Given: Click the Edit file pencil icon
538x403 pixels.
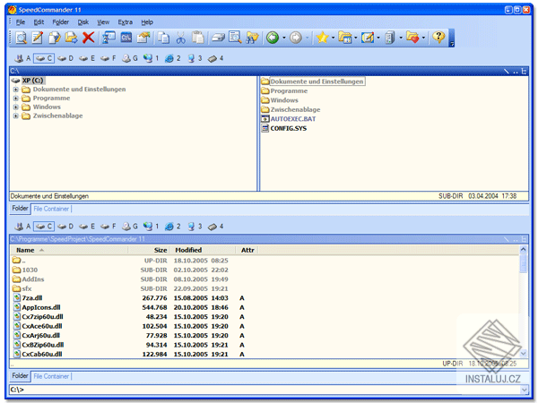Looking at the screenshot, I should pos(38,38).
